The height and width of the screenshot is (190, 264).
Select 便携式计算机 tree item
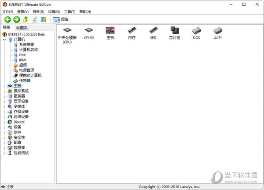point(30,76)
